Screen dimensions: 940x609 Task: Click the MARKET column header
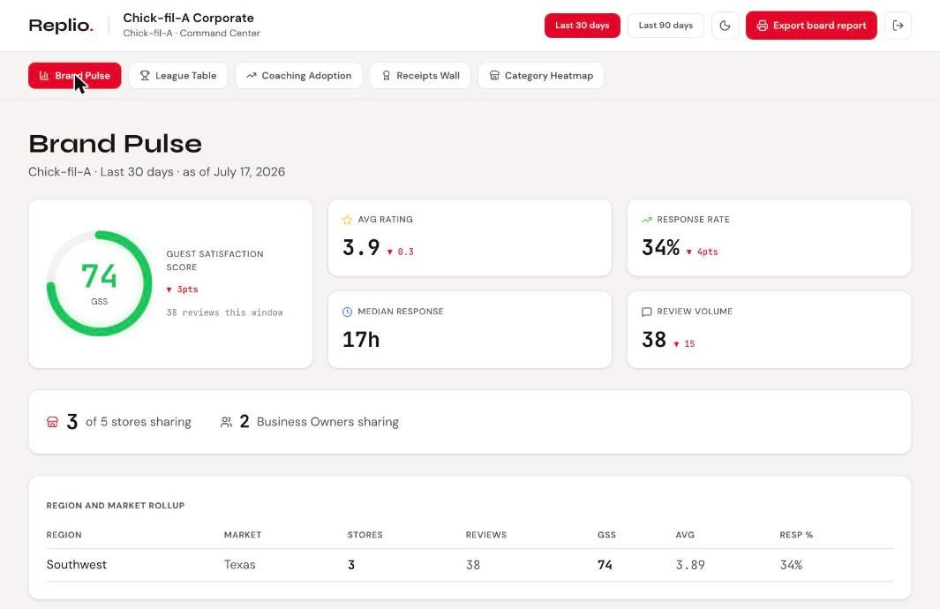243,535
